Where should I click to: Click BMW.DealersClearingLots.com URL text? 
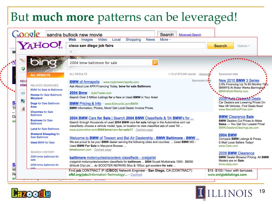click(239, 128)
